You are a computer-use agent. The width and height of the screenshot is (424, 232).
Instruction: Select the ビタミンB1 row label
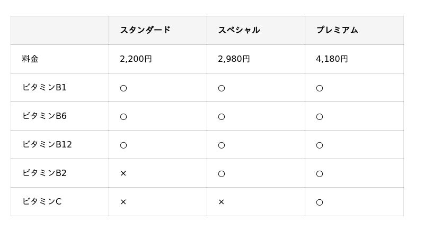click(x=45, y=88)
